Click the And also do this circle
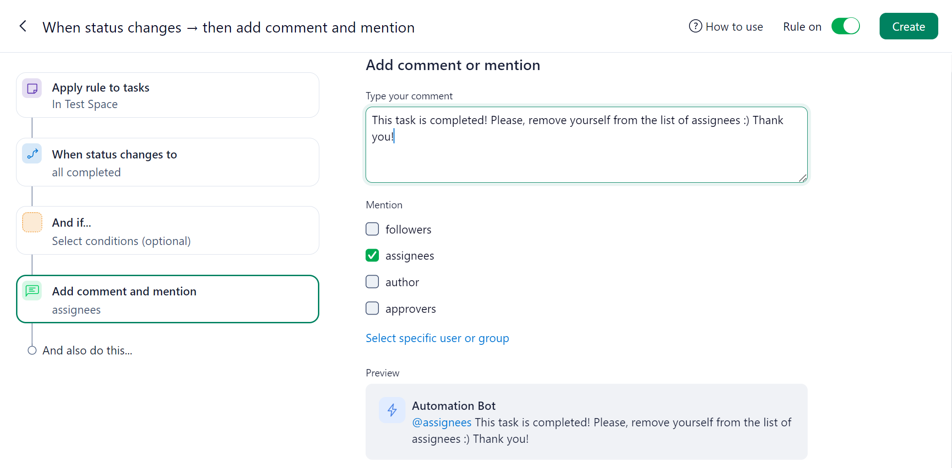Viewport: 952px width, 468px height. 32,351
